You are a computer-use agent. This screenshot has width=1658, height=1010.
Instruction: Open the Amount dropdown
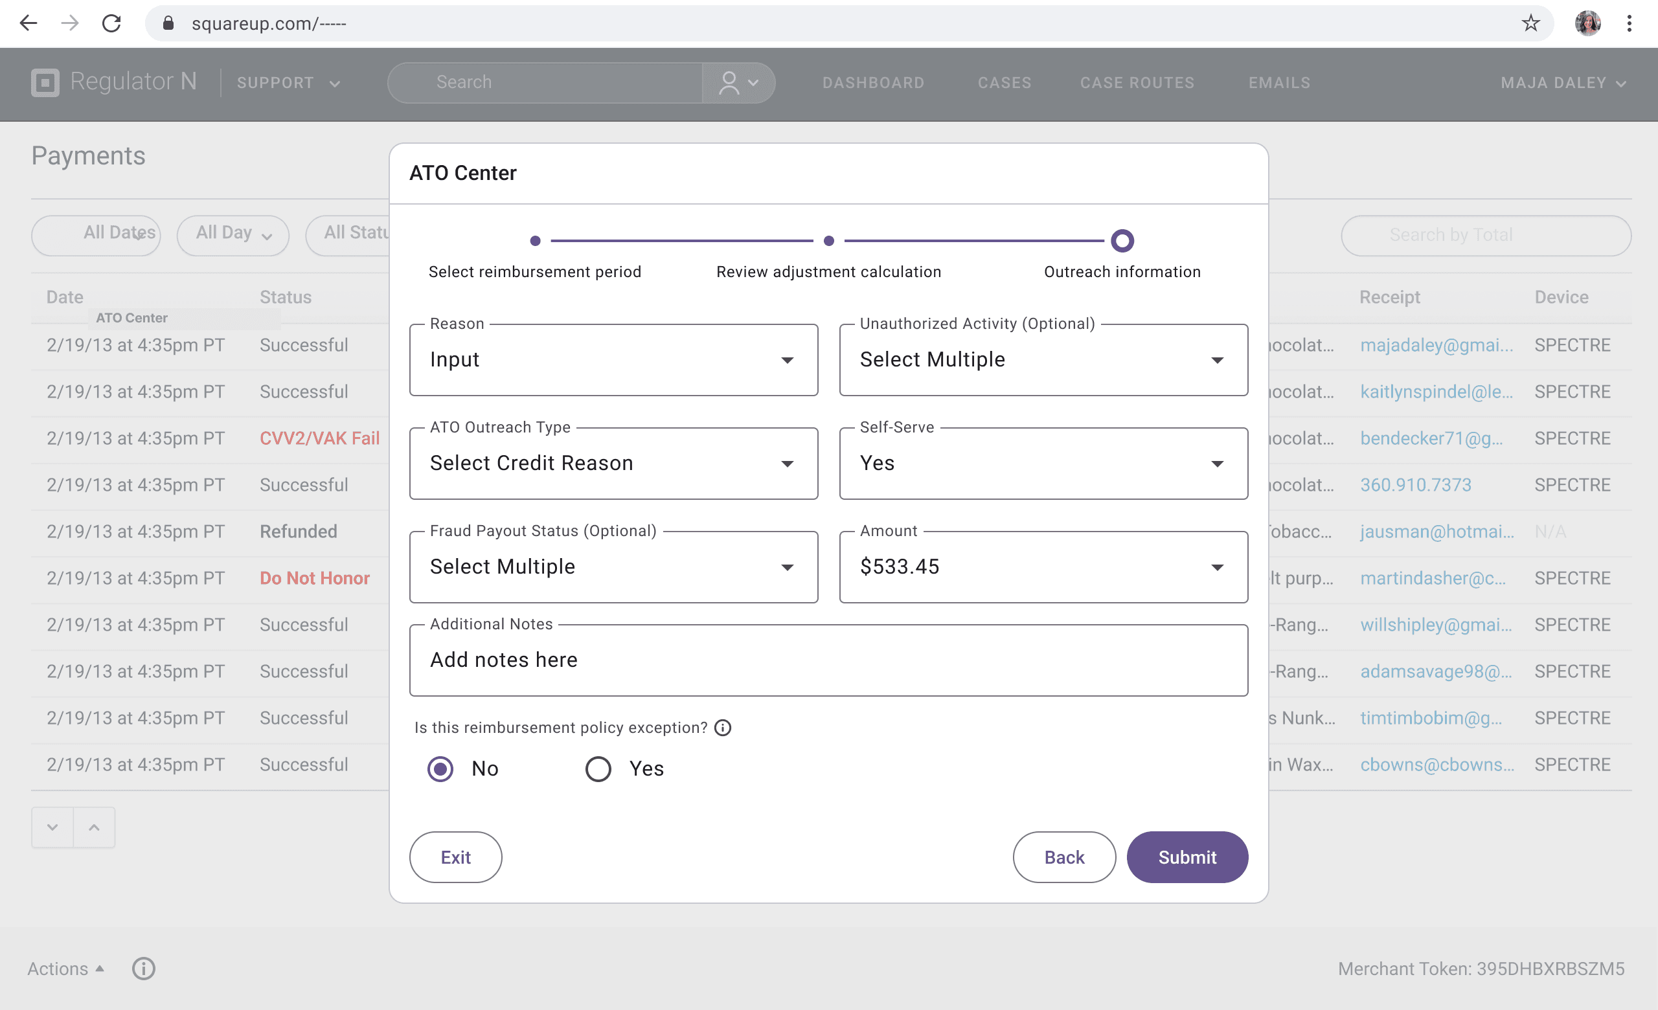(x=1043, y=568)
